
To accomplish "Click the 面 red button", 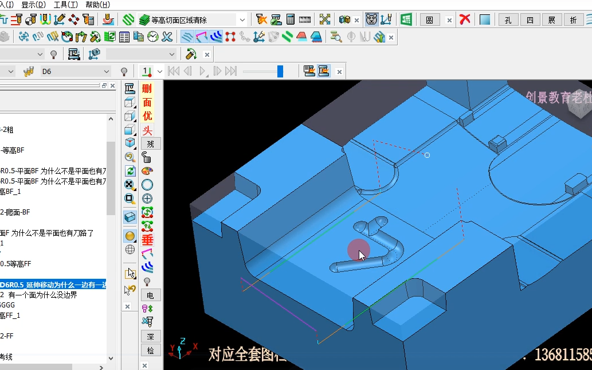I will pyautogui.click(x=147, y=102).
